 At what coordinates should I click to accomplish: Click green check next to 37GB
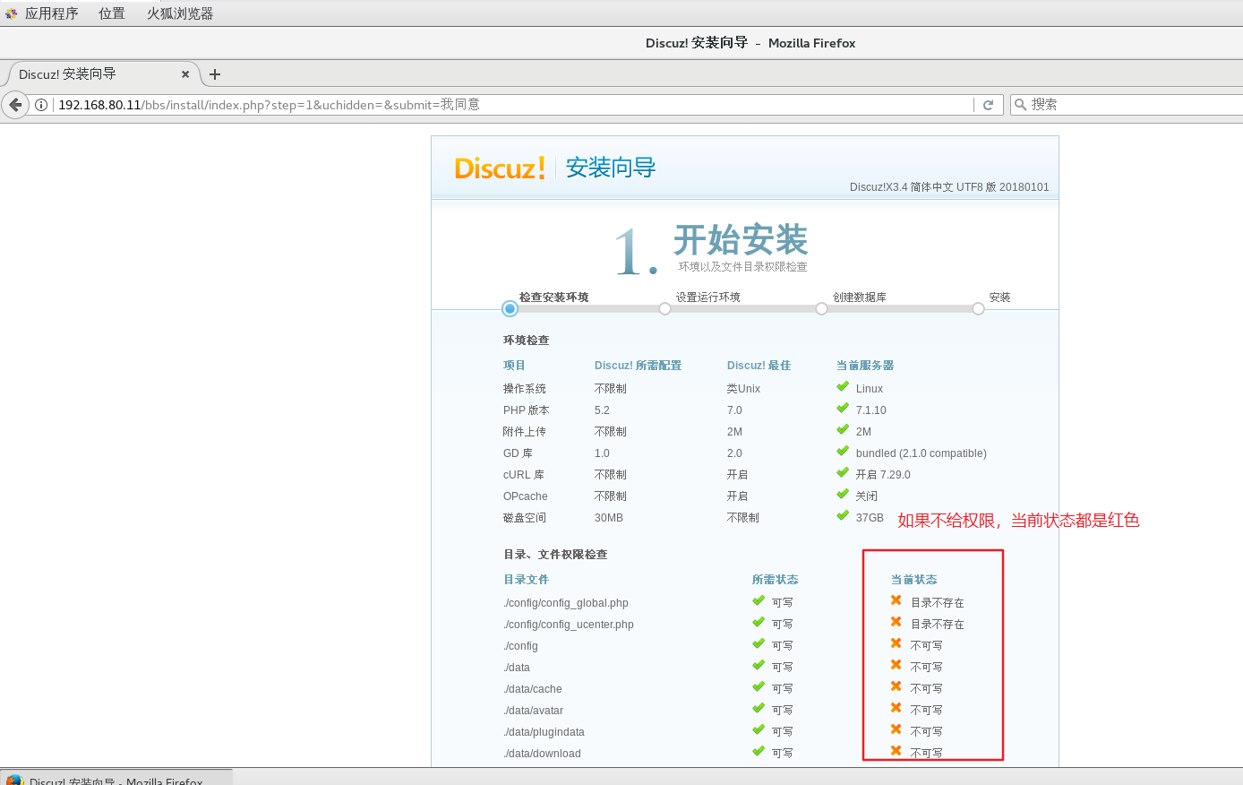[843, 515]
